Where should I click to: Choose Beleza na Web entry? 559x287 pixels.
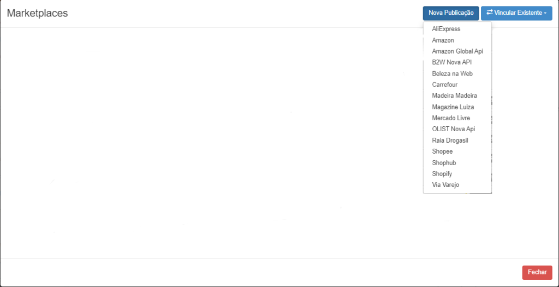coord(452,74)
